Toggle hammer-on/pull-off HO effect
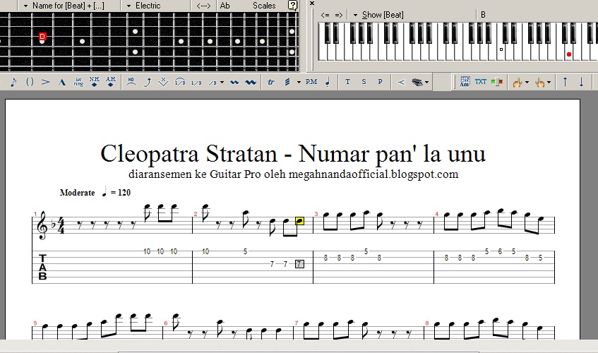 (131, 82)
